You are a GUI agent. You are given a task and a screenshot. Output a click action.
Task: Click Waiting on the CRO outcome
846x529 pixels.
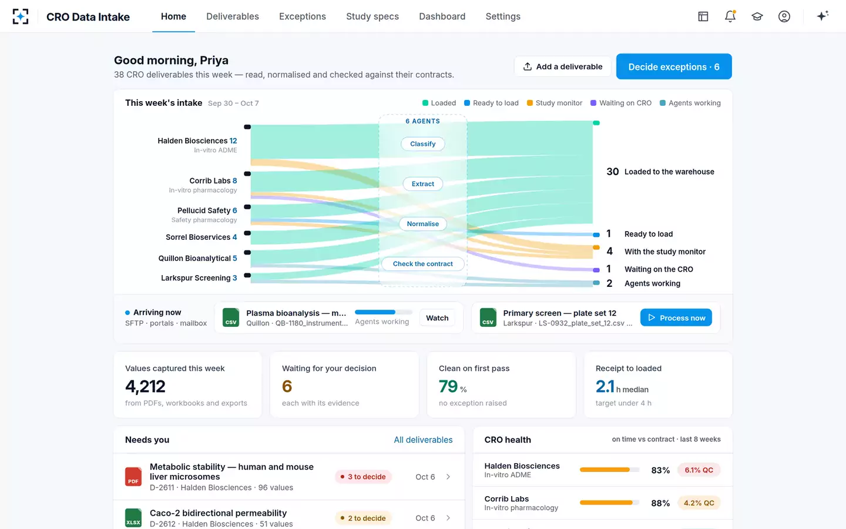click(650, 269)
